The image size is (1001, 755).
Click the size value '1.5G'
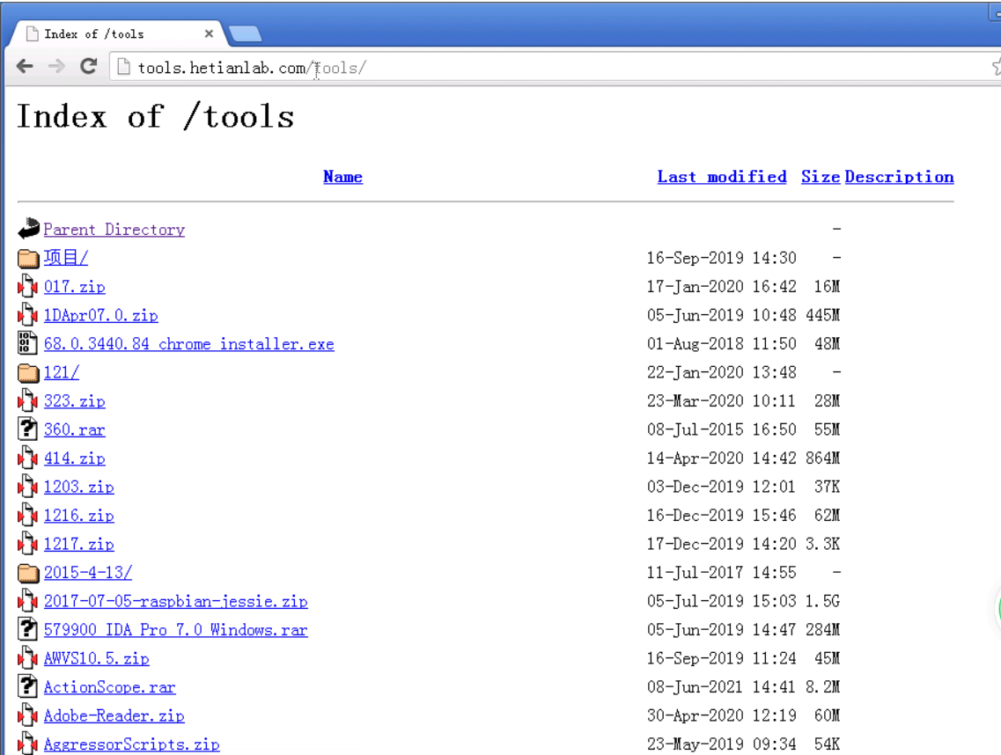tap(823, 601)
